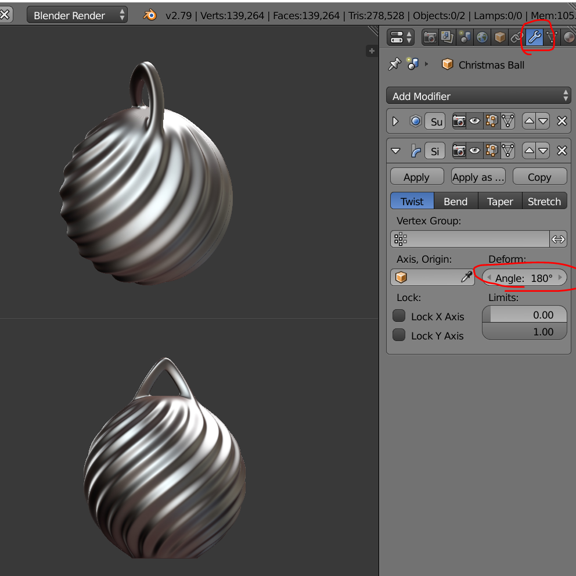Toggle Simple Deform viewport visibility eye

pyautogui.click(x=474, y=151)
